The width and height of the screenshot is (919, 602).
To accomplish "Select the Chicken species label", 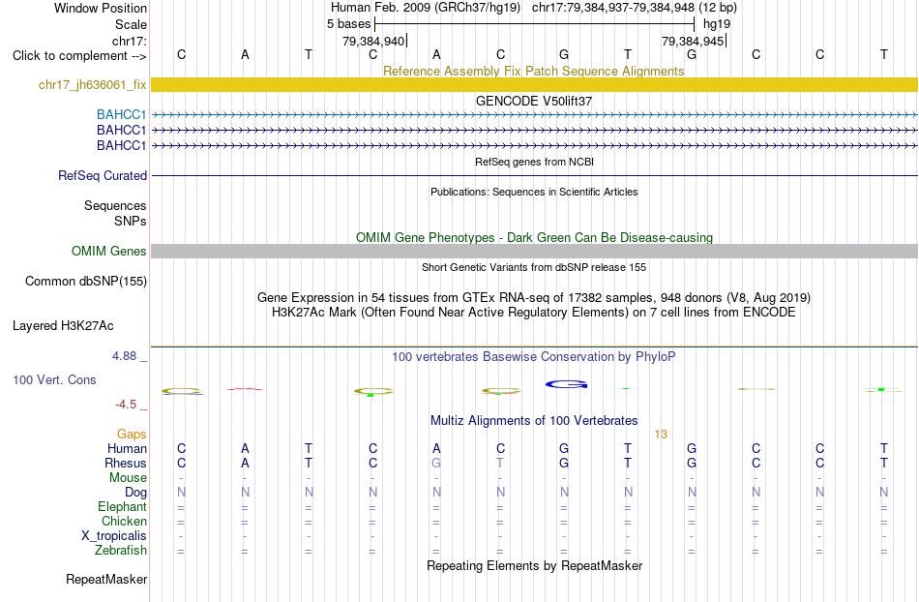I will (124, 521).
